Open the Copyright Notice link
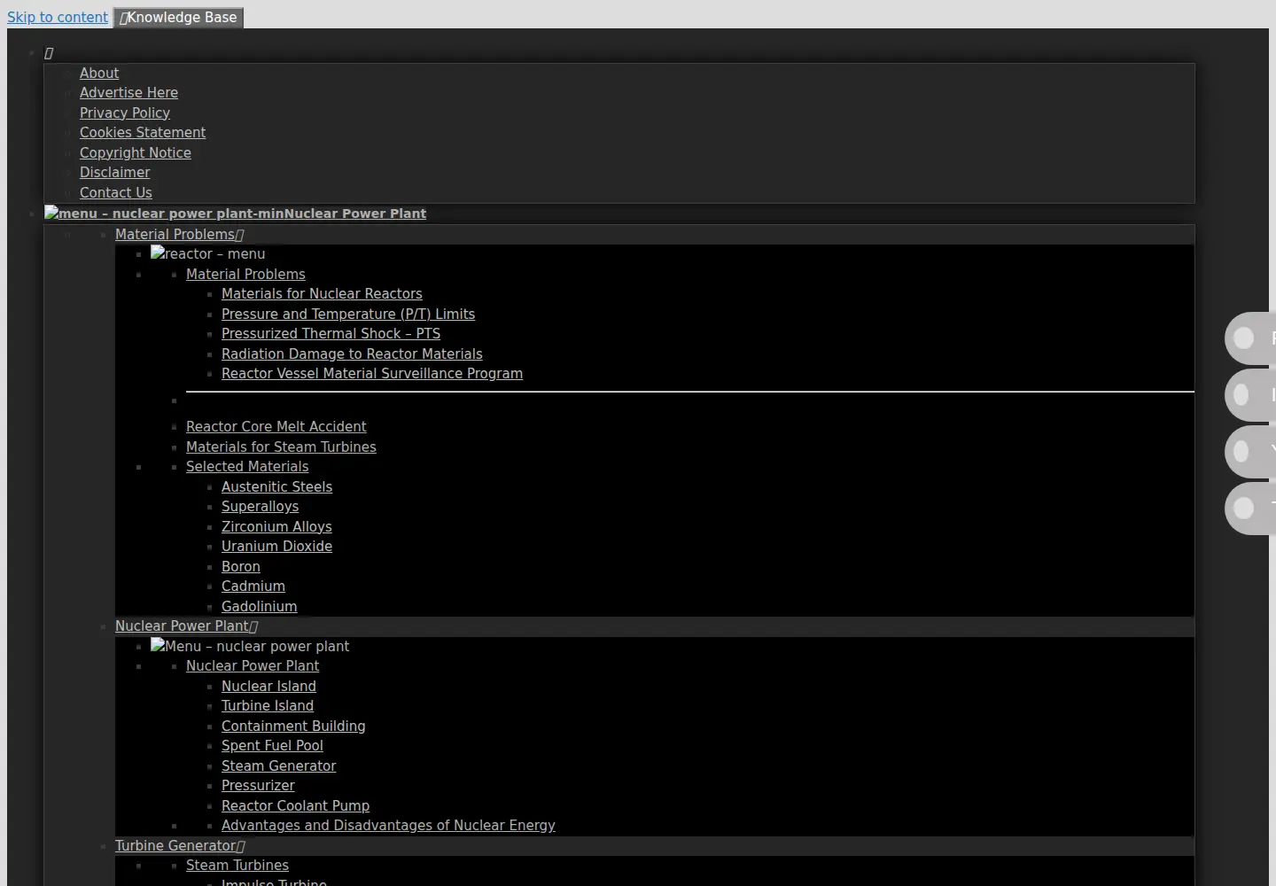Image resolution: width=1276 pixels, height=886 pixels. coord(136,153)
